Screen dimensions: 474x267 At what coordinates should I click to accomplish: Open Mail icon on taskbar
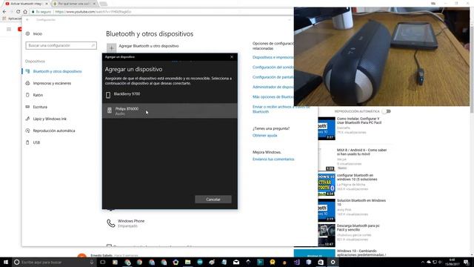point(236,262)
